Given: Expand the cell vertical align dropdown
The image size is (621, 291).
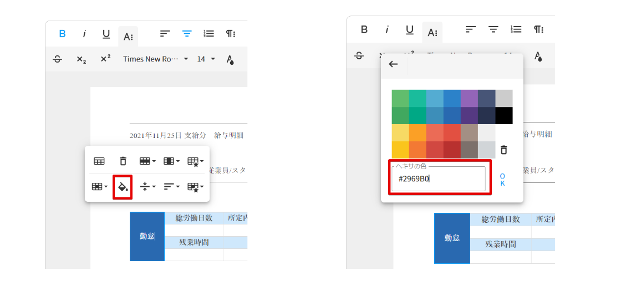Looking at the screenshot, I should (x=147, y=187).
